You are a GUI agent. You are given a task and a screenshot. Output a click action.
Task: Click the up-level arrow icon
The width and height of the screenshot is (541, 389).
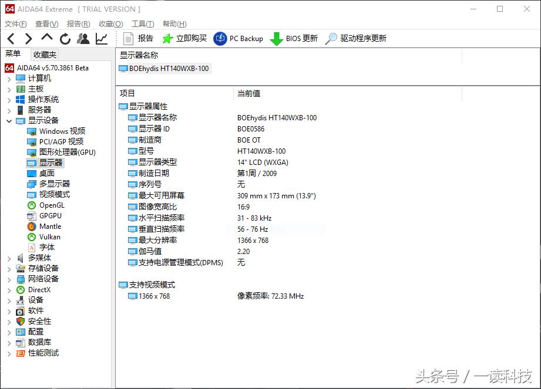[x=46, y=38]
